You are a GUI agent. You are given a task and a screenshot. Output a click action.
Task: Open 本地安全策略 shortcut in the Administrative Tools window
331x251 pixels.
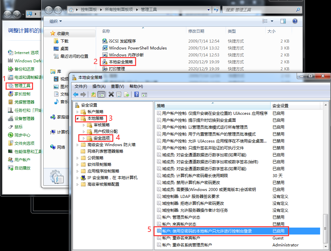121,62
